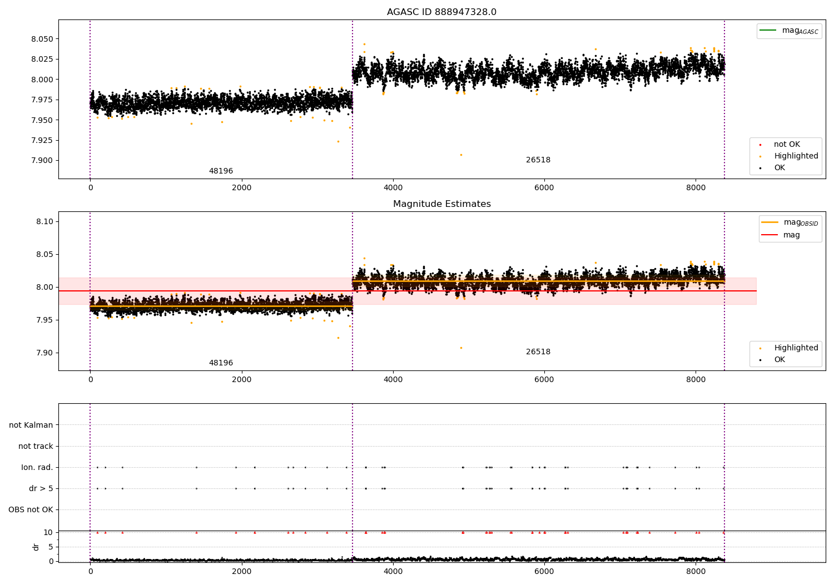Click the 7.95 y-axis tick in middle plot
This screenshot has width=834, height=584.
tap(44, 320)
